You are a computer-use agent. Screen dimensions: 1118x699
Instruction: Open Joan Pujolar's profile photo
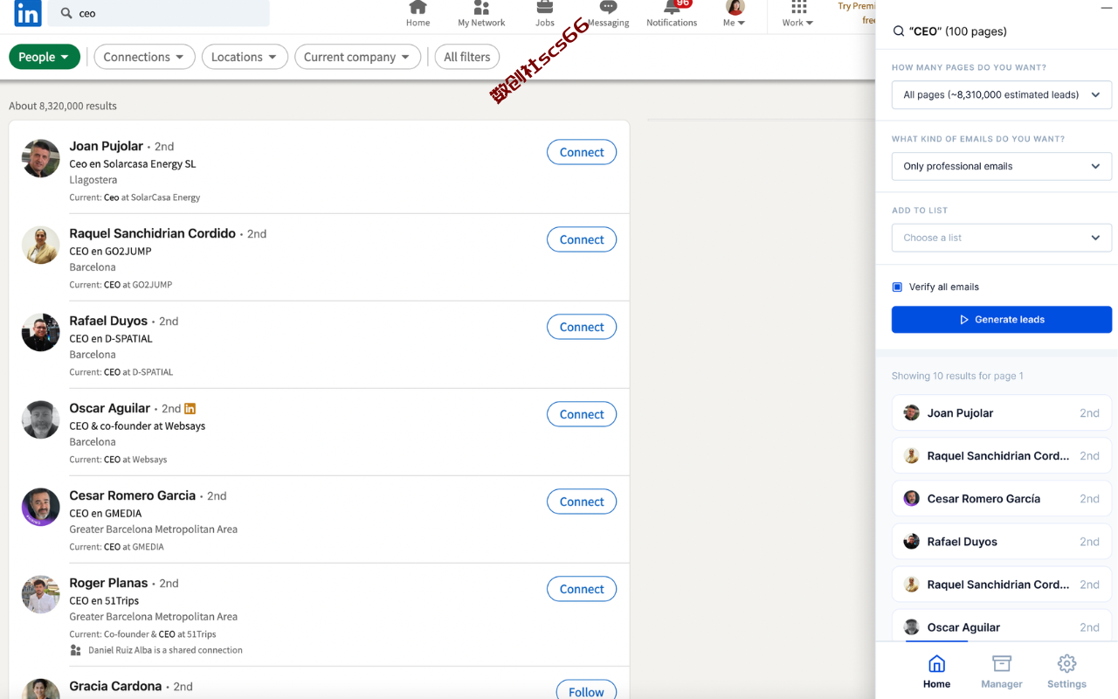[41, 158]
